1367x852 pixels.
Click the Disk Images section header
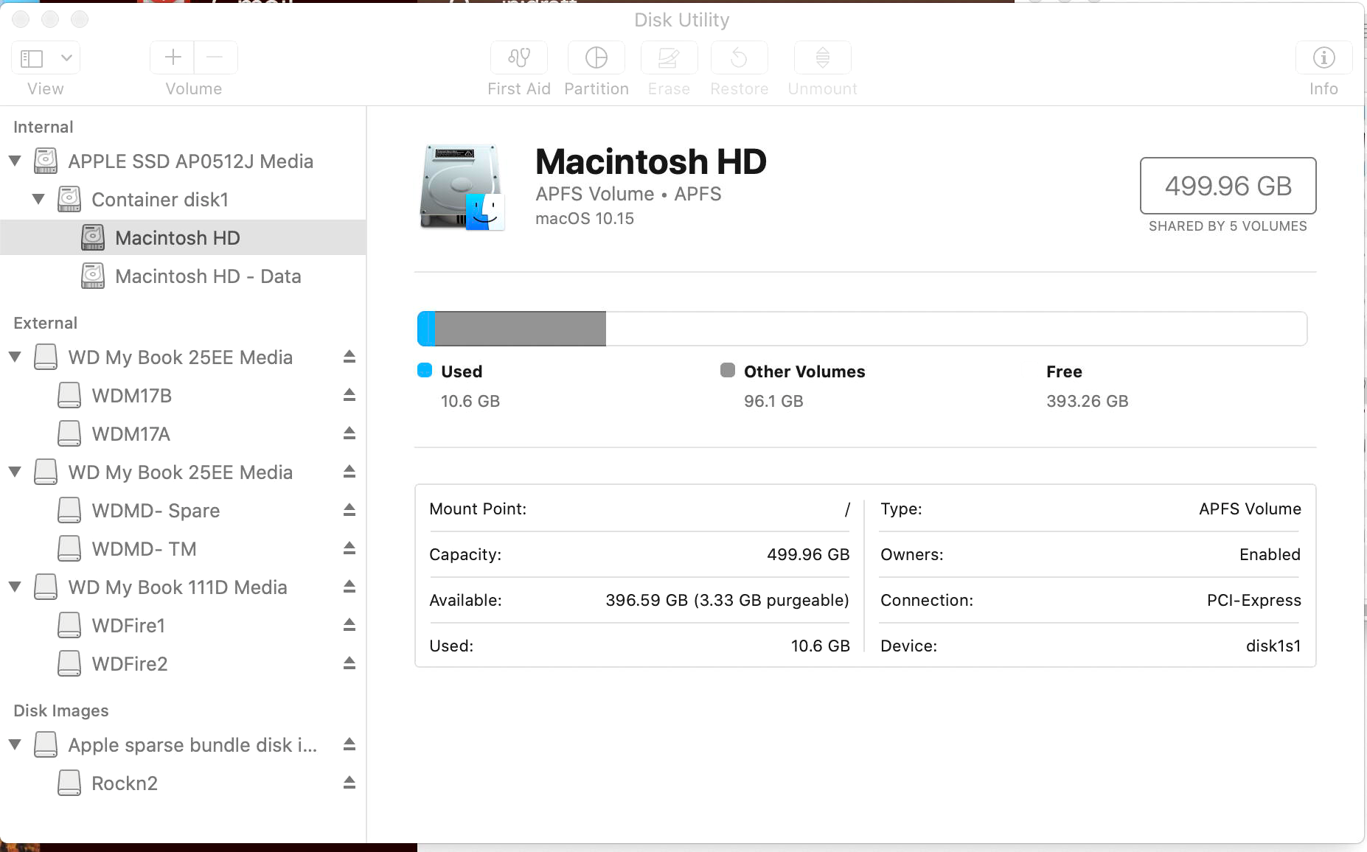61,710
